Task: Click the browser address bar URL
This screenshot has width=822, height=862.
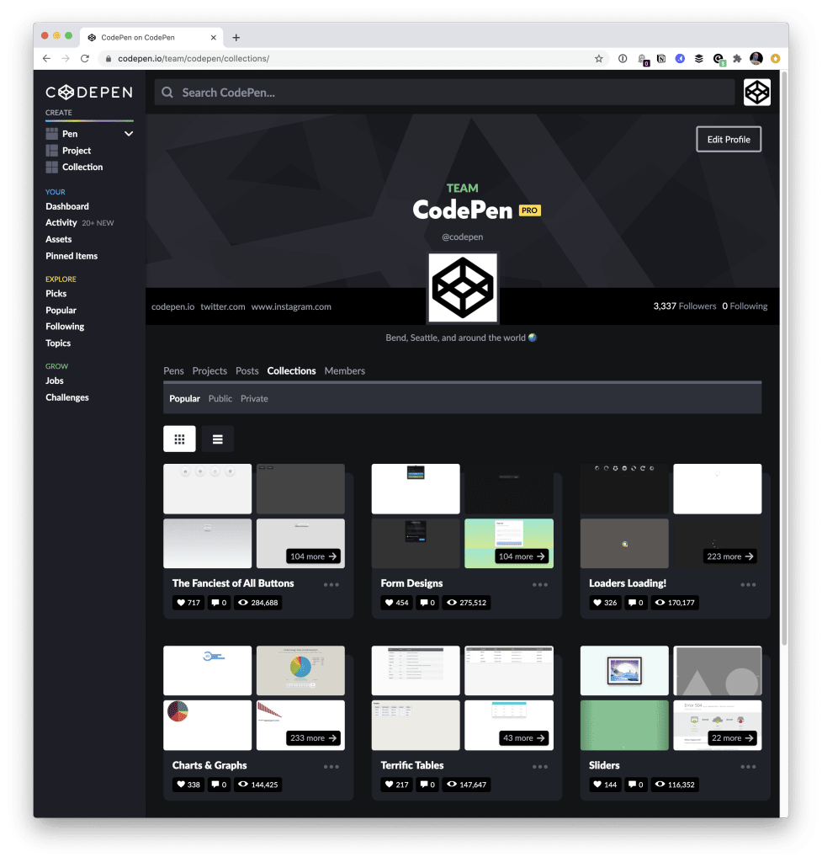Action: [194, 58]
